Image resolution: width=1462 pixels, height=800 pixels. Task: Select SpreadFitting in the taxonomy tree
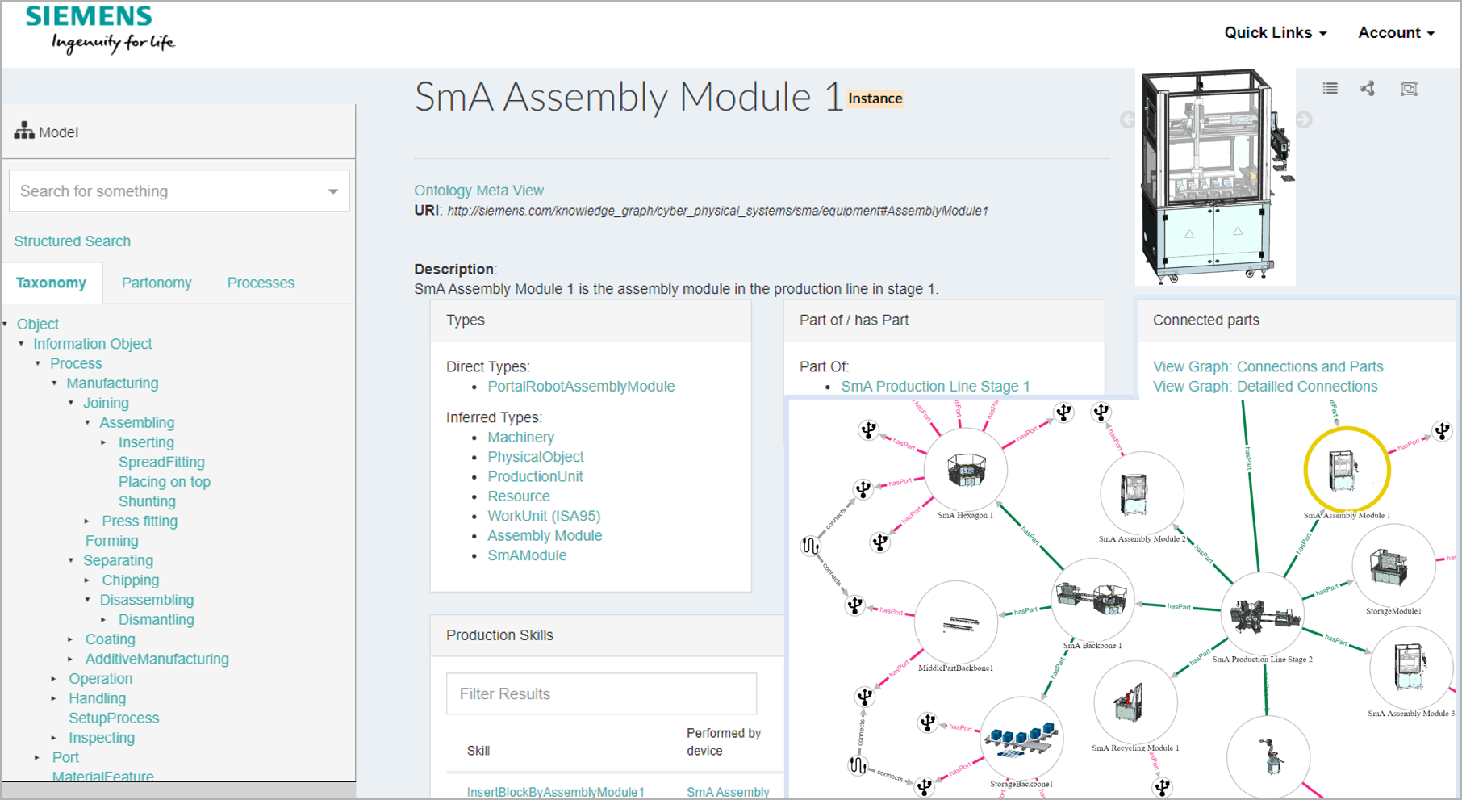(161, 462)
